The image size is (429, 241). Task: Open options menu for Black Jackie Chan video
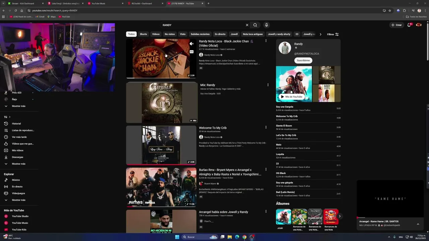coord(266,41)
